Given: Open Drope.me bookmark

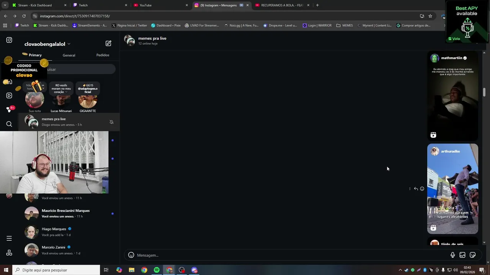Looking at the screenshot, I should (x=280, y=26).
